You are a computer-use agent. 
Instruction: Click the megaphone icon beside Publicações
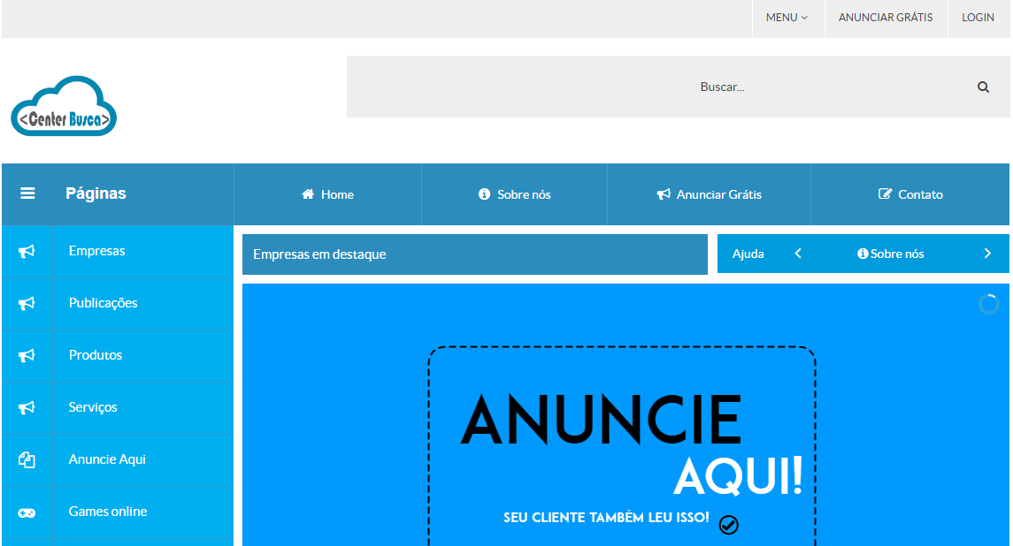(27, 304)
